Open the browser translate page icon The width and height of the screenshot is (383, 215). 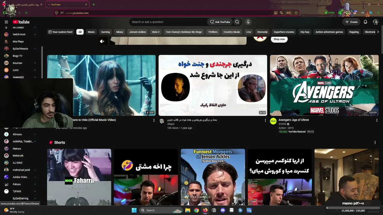(x=281, y=13)
